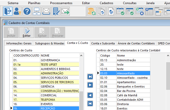
Task: Click first calendar with green check icon
Action: coord(120,11)
